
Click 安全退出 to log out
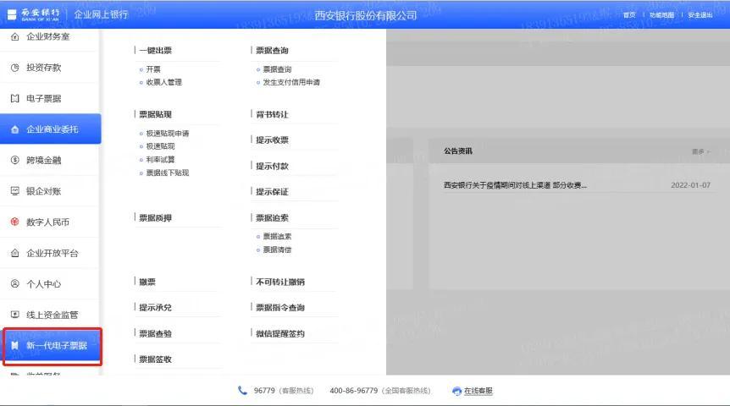700,15
